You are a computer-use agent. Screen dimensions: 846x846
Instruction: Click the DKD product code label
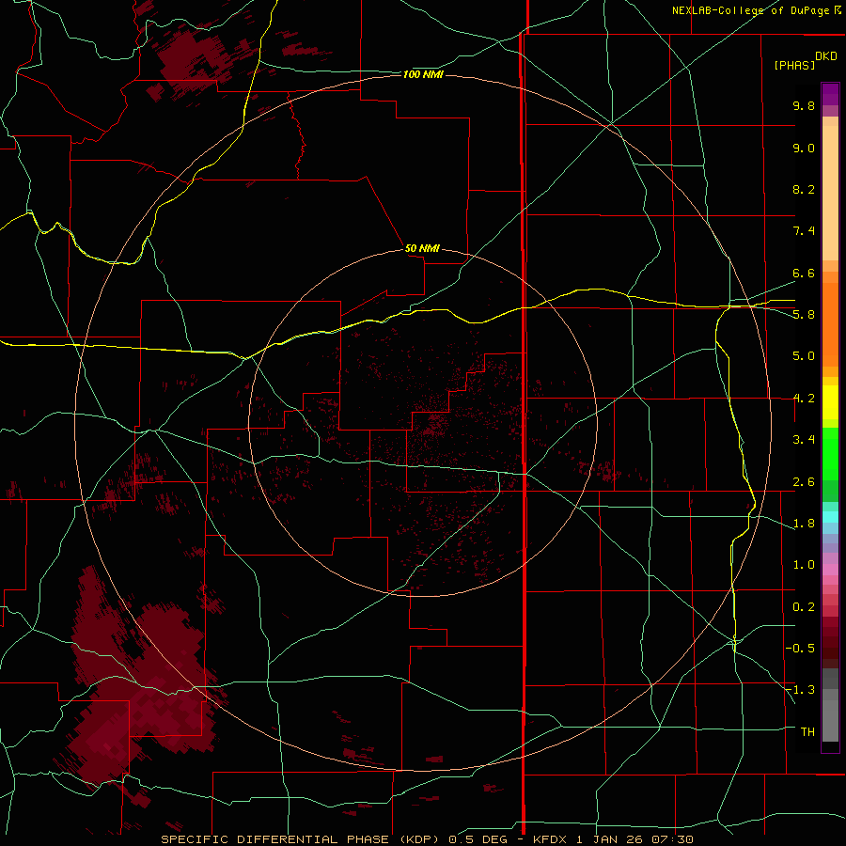coord(826,56)
